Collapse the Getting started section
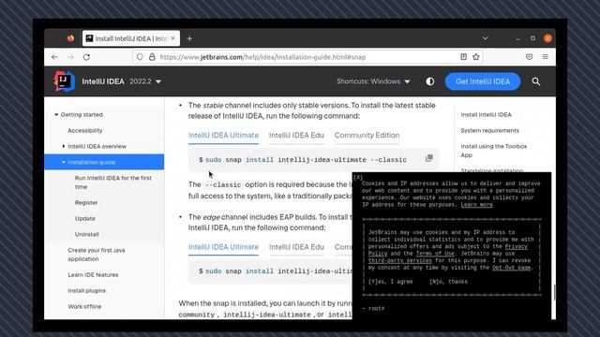Image resolution: width=600 pixels, height=337 pixels. point(56,114)
